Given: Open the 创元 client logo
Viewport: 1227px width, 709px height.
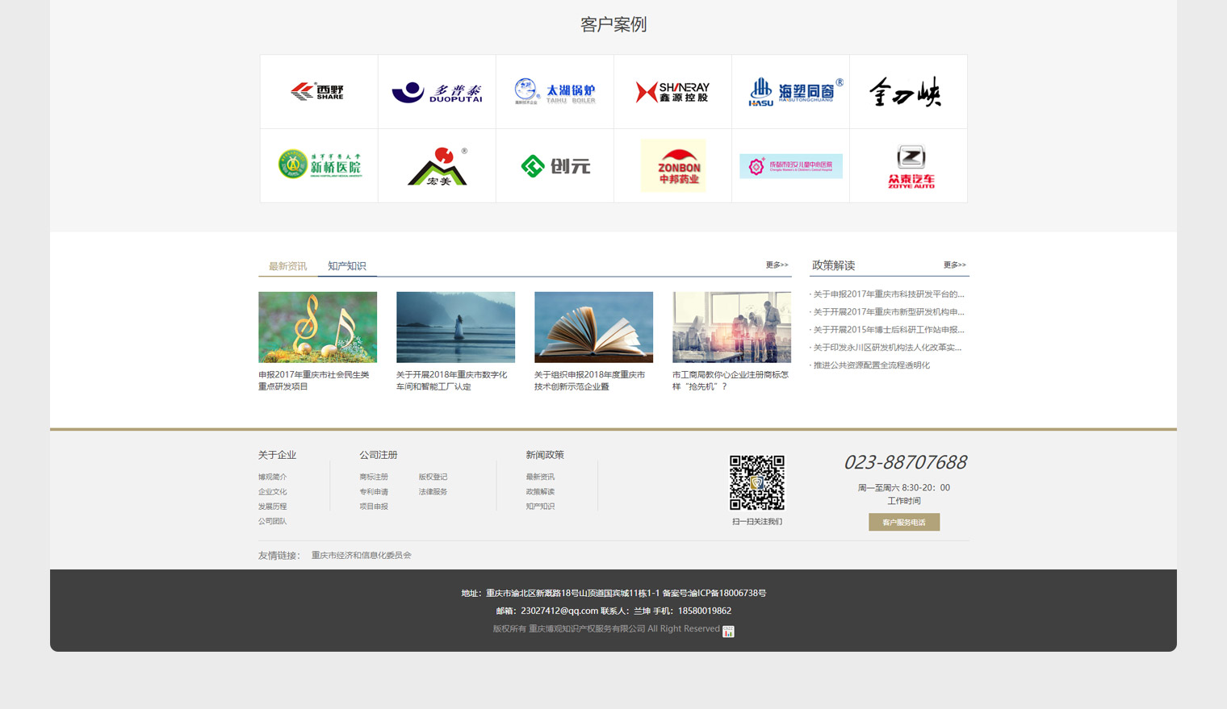Looking at the screenshot, I should [x=555, y=166].
